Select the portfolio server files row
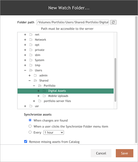This screenshot has width=138, height=162. tap(65, 101)
